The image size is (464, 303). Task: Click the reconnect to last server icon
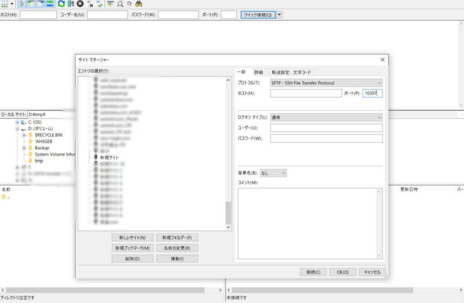pos(99,4)
